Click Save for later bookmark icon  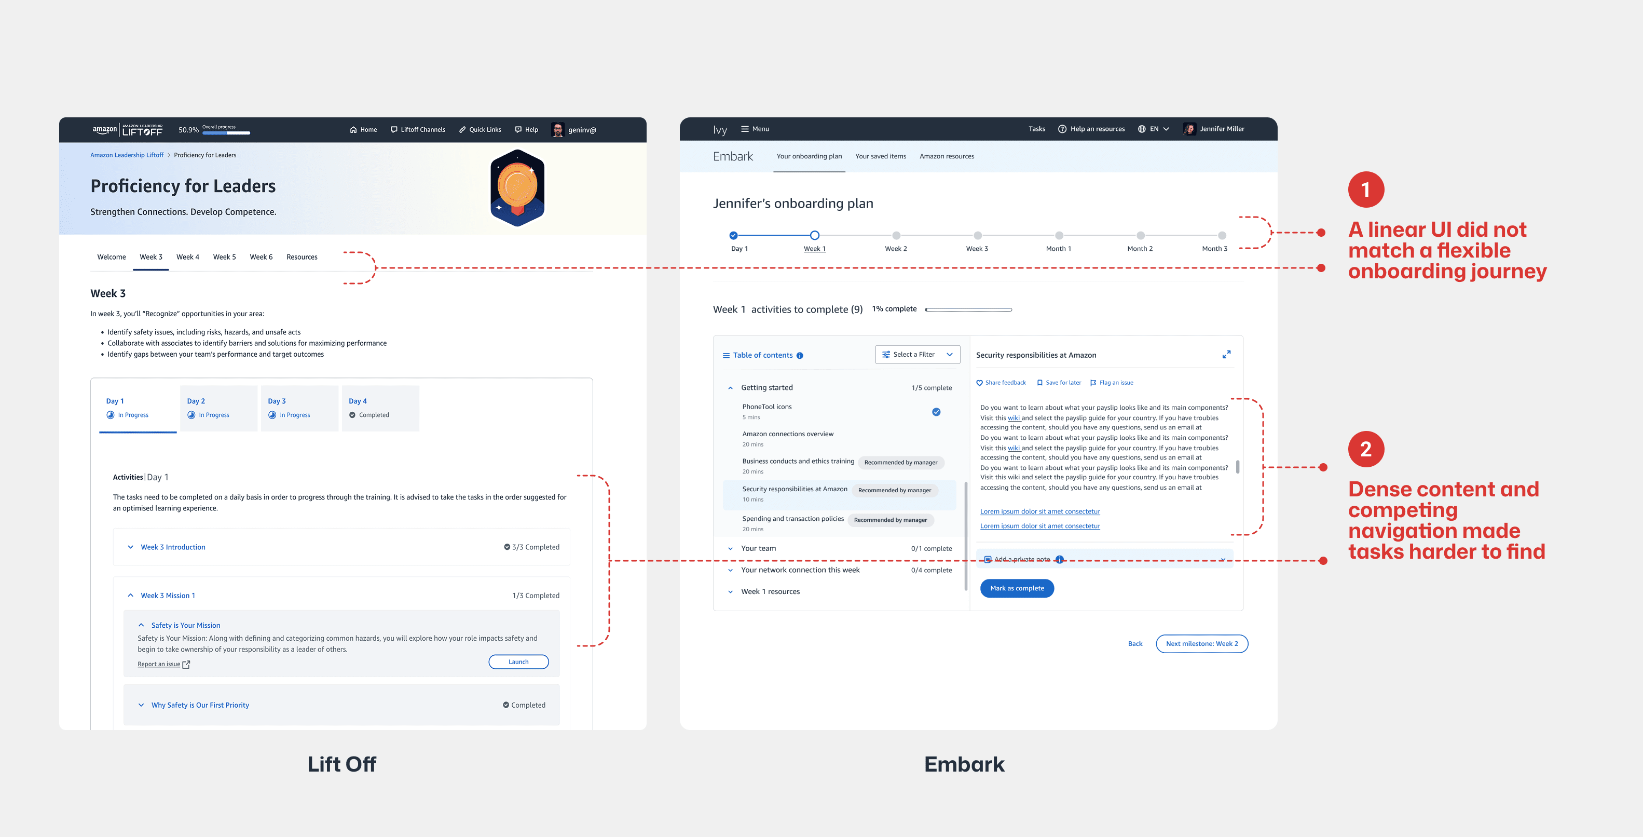(1039, 383)
